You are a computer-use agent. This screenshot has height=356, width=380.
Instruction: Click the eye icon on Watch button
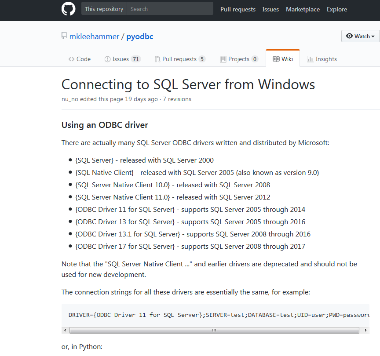point(349,36)
